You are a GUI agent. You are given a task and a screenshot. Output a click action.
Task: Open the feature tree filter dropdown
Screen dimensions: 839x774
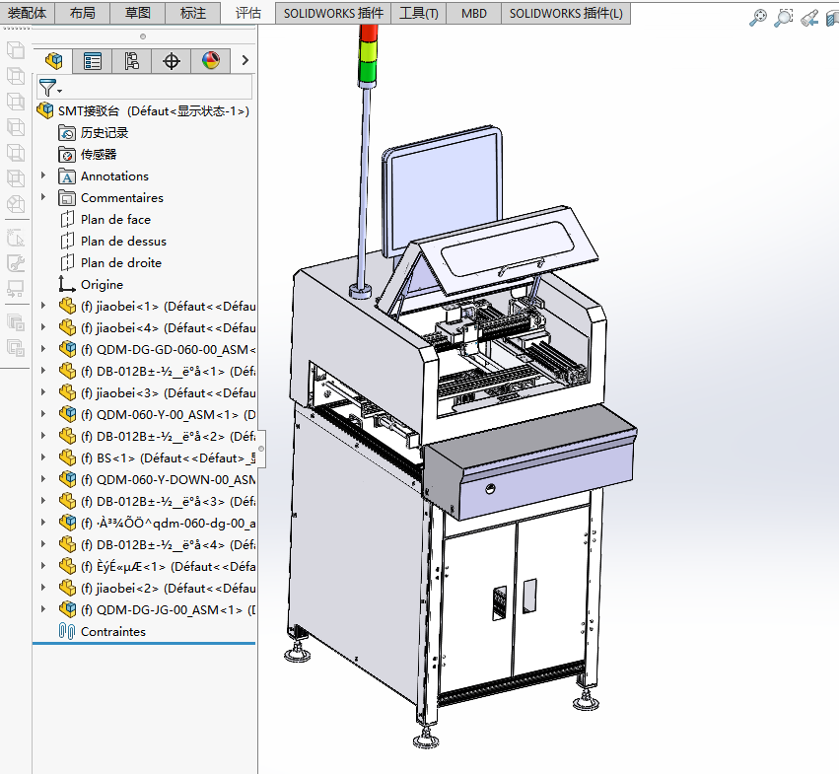click(49, 89)
